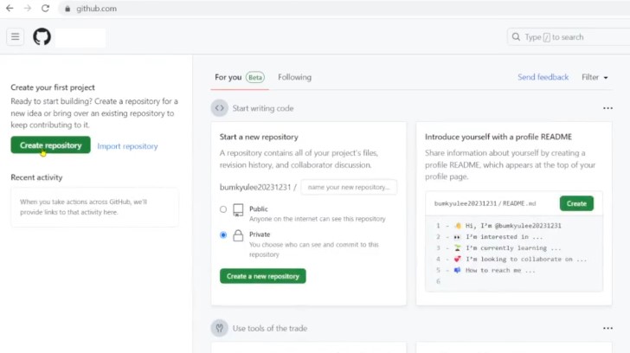
Task: Click Create a new repository button
Action: click(263, 276)
